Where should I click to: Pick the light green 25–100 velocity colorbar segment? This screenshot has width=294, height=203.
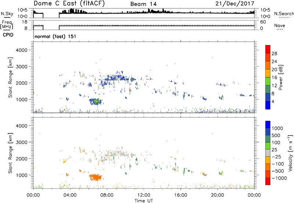(x=268, y=146)
